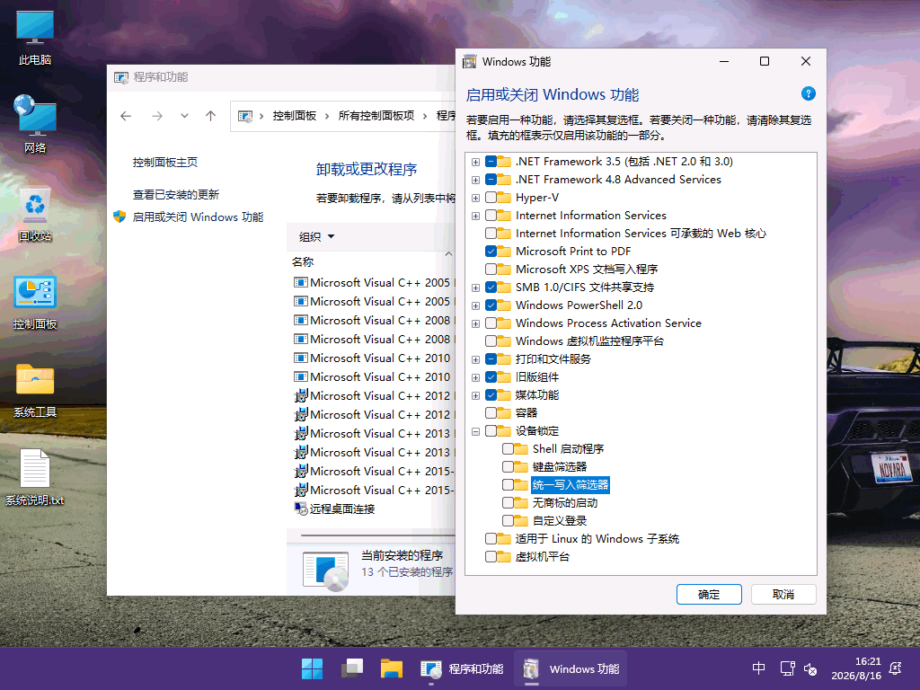The width and height of the screenshot is (920, 690).
Task: Check the Shell 启动程序 checkbox
Action: coord(509,449)
